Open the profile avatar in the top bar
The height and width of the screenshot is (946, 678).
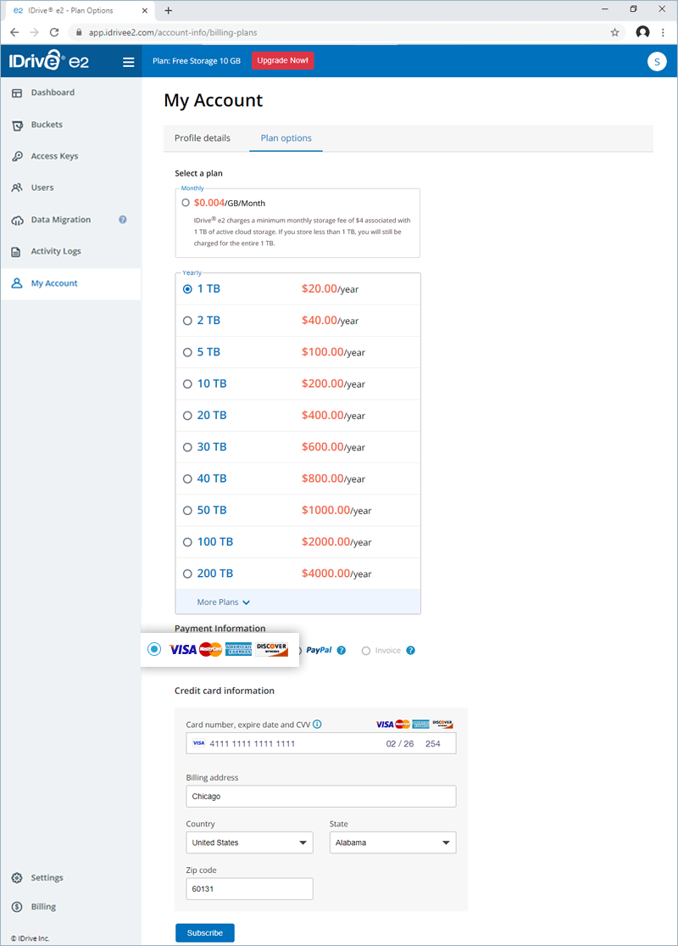(657, 61)
